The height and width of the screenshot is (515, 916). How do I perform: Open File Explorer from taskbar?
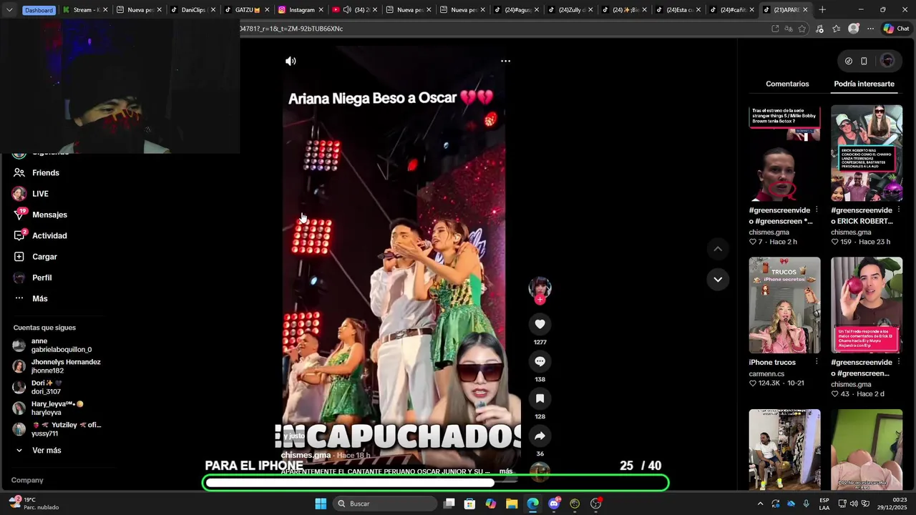coord(512,504)
